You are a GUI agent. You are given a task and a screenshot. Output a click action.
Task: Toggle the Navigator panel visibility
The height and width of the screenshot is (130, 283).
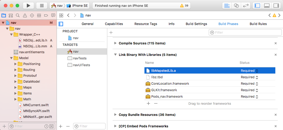pos(257,6)
